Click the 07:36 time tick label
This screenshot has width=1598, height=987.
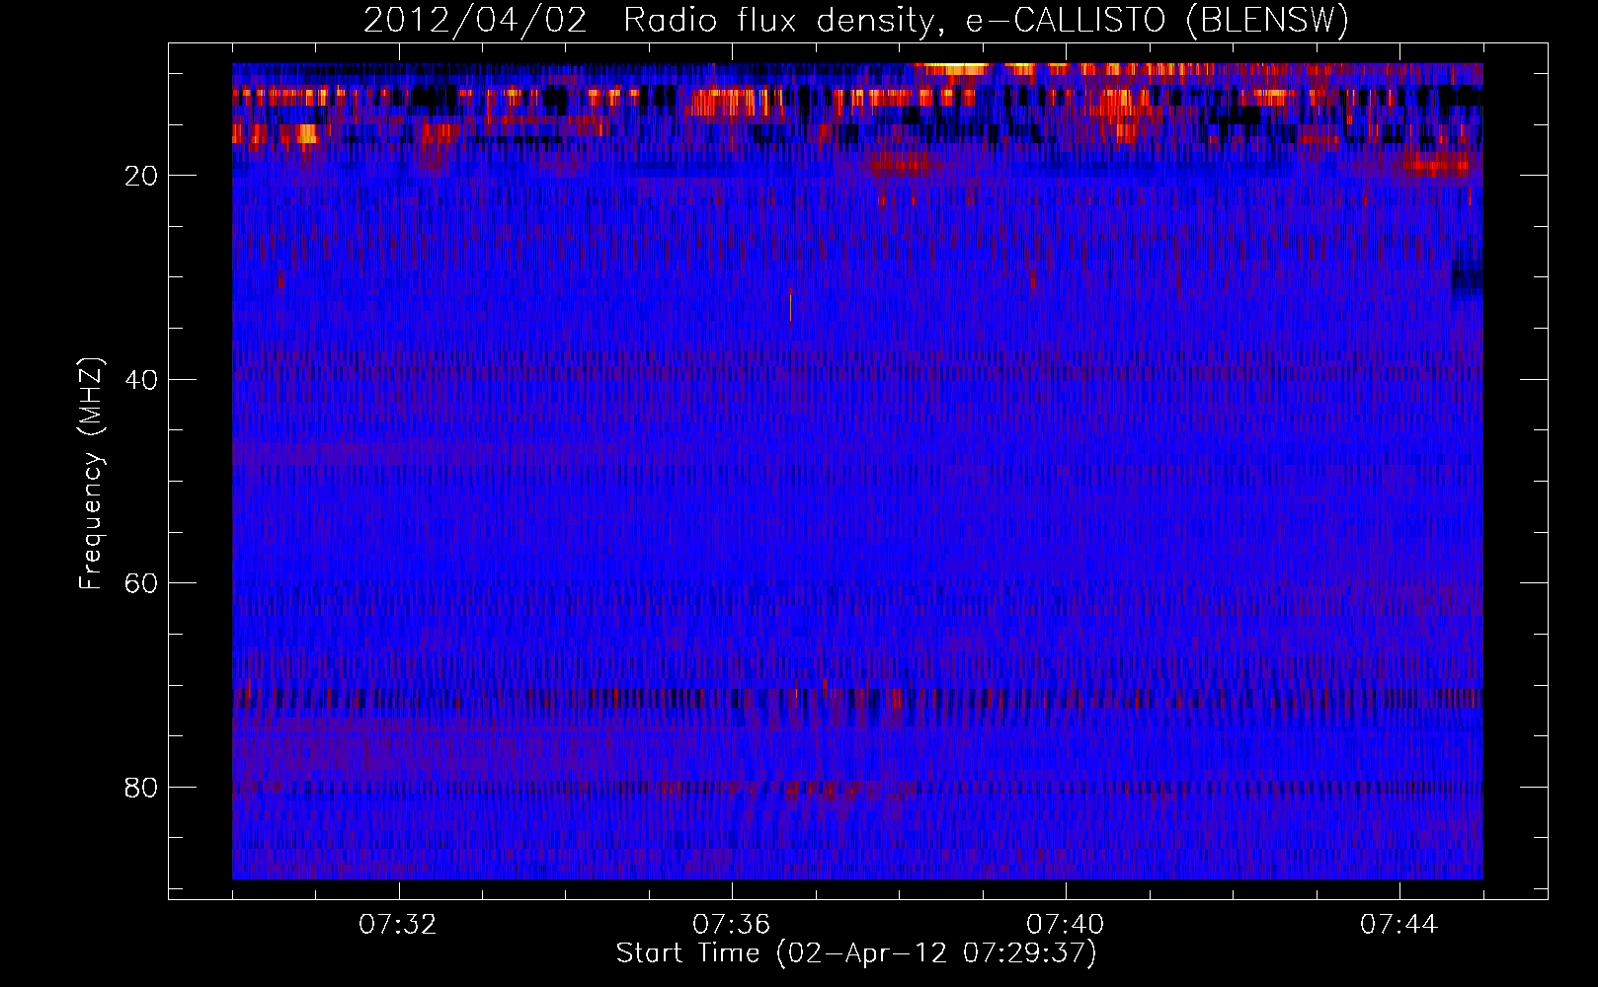pos(732,925)
